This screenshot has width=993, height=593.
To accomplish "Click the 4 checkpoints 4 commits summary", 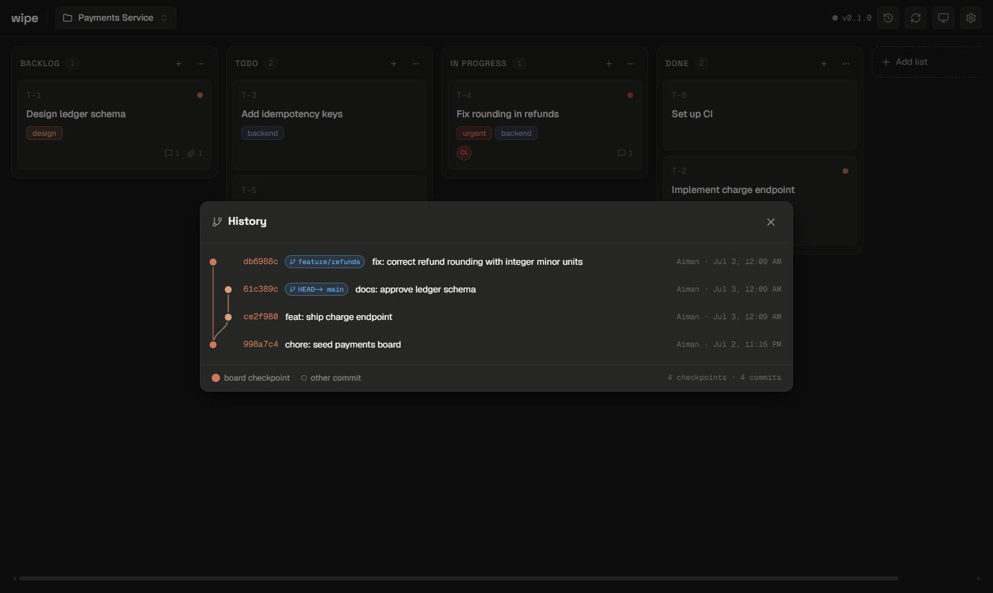I will click(724, 378).
